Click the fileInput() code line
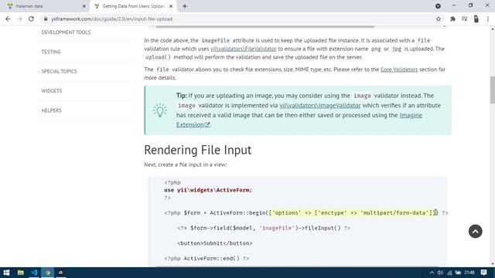 click(264, 228)
